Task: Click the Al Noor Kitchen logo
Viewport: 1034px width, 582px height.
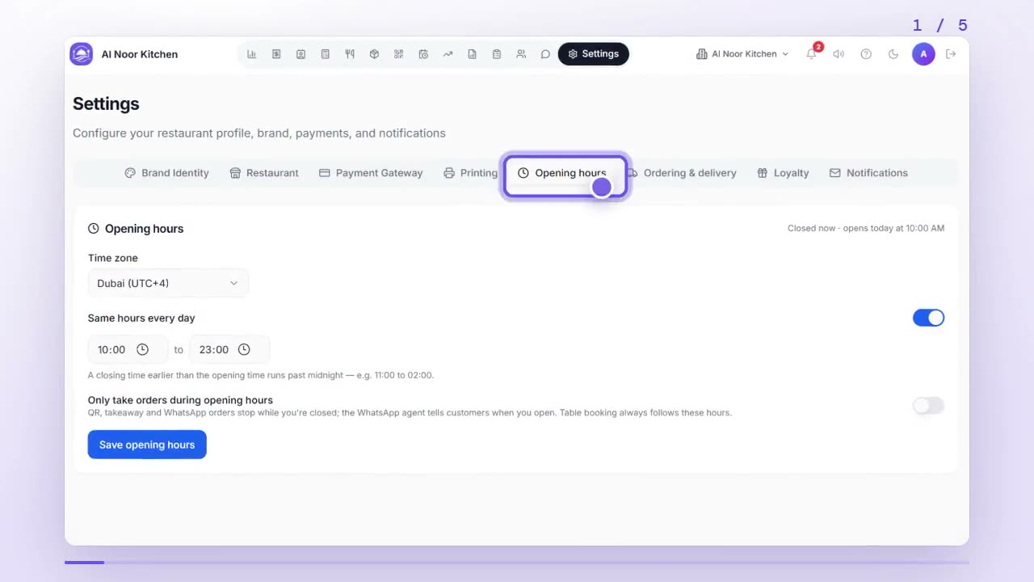Action: 82,54
